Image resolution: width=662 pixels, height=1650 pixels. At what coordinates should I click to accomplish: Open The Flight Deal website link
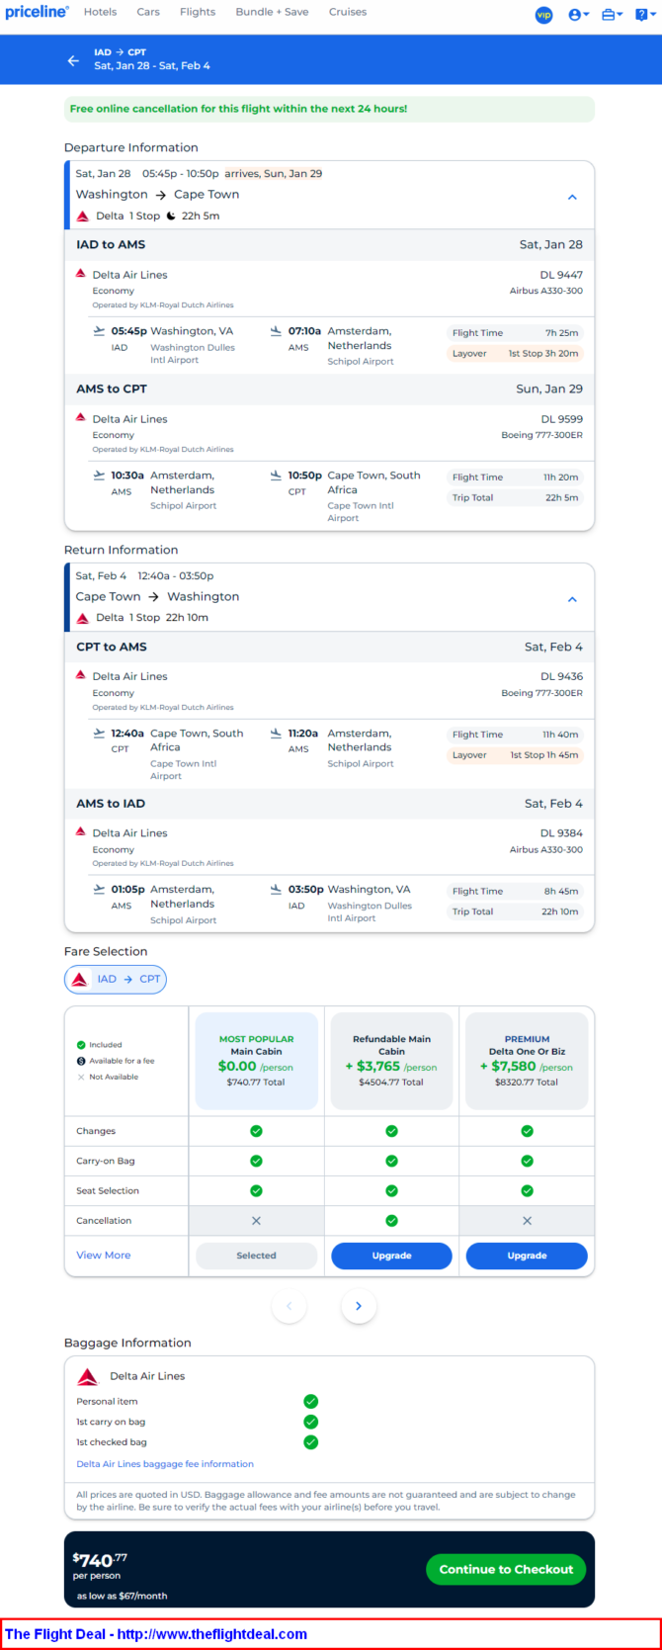click(x=156, y=1634)
